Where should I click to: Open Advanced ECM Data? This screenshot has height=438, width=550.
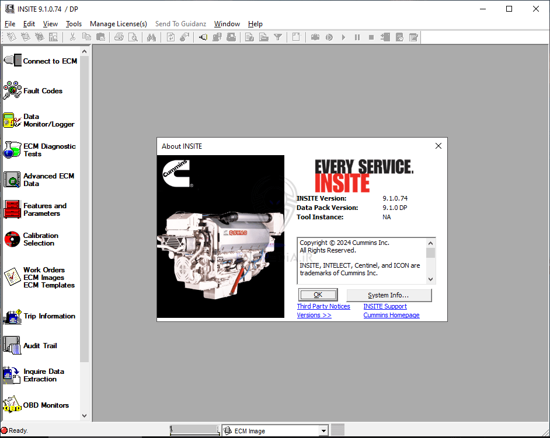coord(39,180)
